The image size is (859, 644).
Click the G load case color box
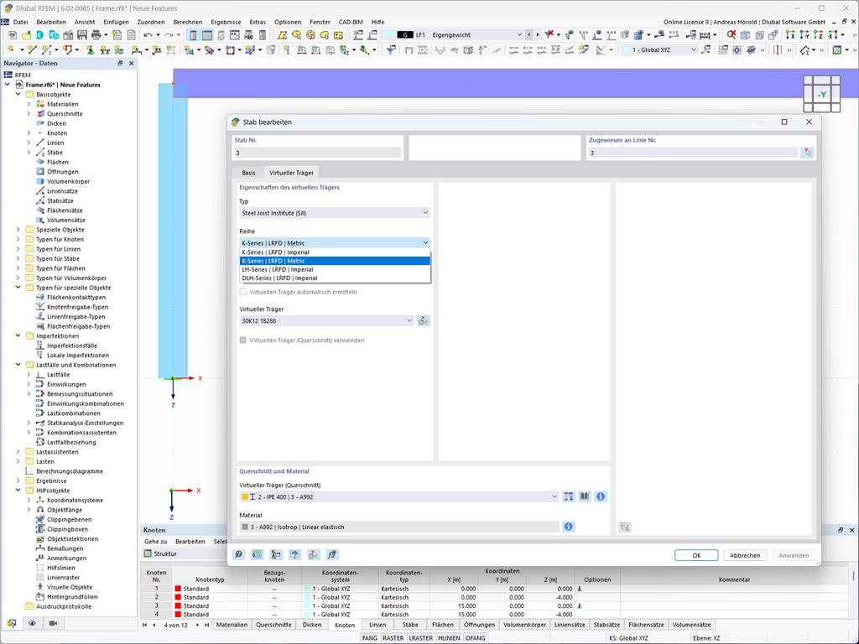click(405, 34)
